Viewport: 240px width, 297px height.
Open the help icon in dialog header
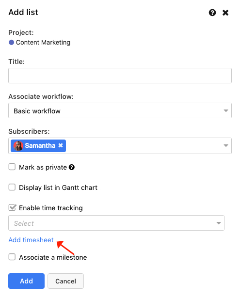point(212,13)
